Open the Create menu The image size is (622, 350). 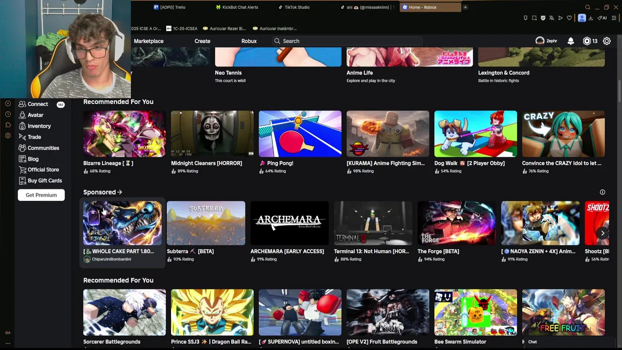point(203,41)
